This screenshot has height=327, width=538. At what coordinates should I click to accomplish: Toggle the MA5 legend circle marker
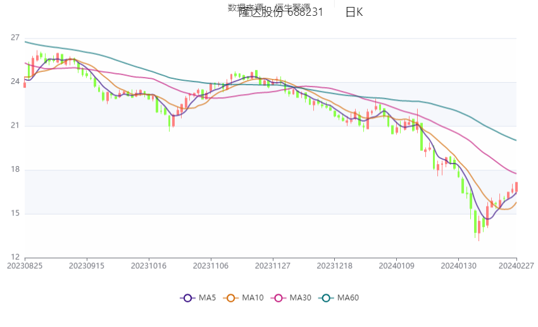(x=188, y=298)
